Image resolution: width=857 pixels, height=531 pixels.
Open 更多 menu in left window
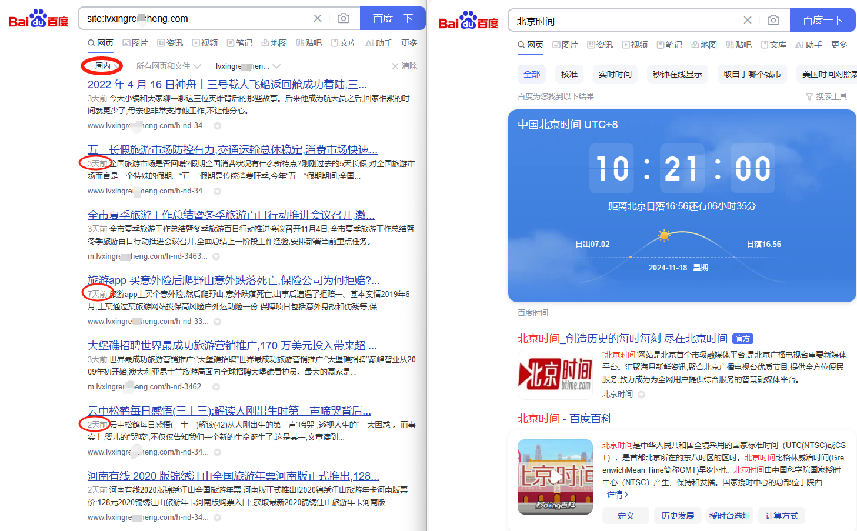pos(409,43)
